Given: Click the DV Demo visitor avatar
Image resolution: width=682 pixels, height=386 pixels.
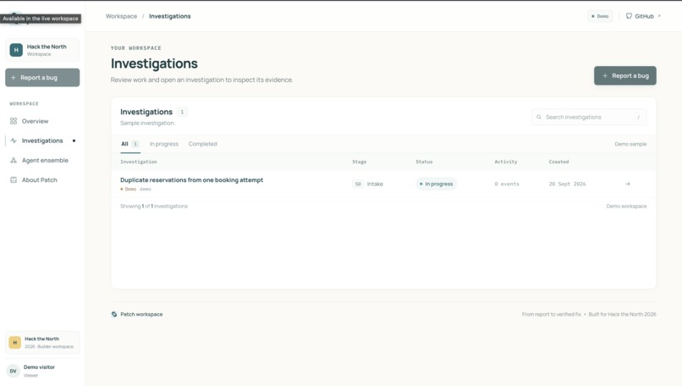Looking at the screenshot, I should (13, 372).
